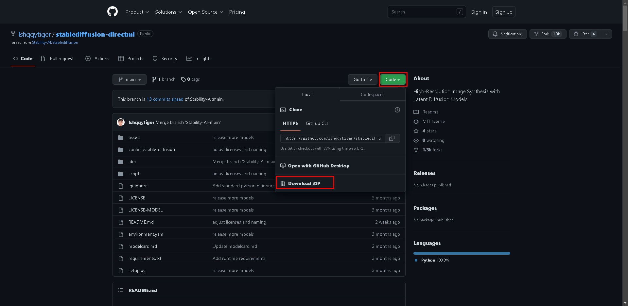Click the Python language bar
This screenshot has height=306, width=628.
coord(462,253)
